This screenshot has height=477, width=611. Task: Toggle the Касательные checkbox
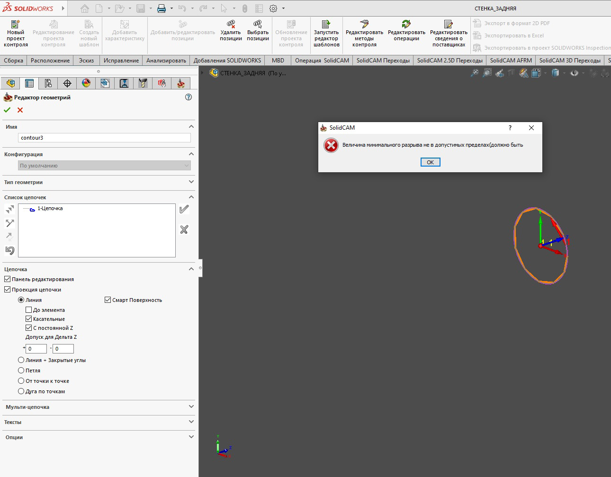coord(28,319)
